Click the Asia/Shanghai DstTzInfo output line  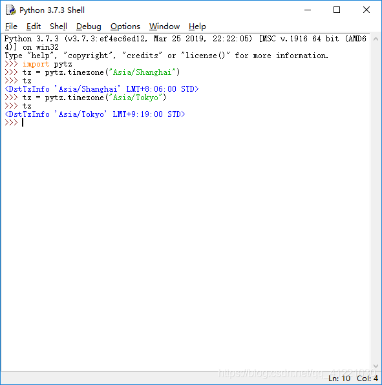coord(101,89)
